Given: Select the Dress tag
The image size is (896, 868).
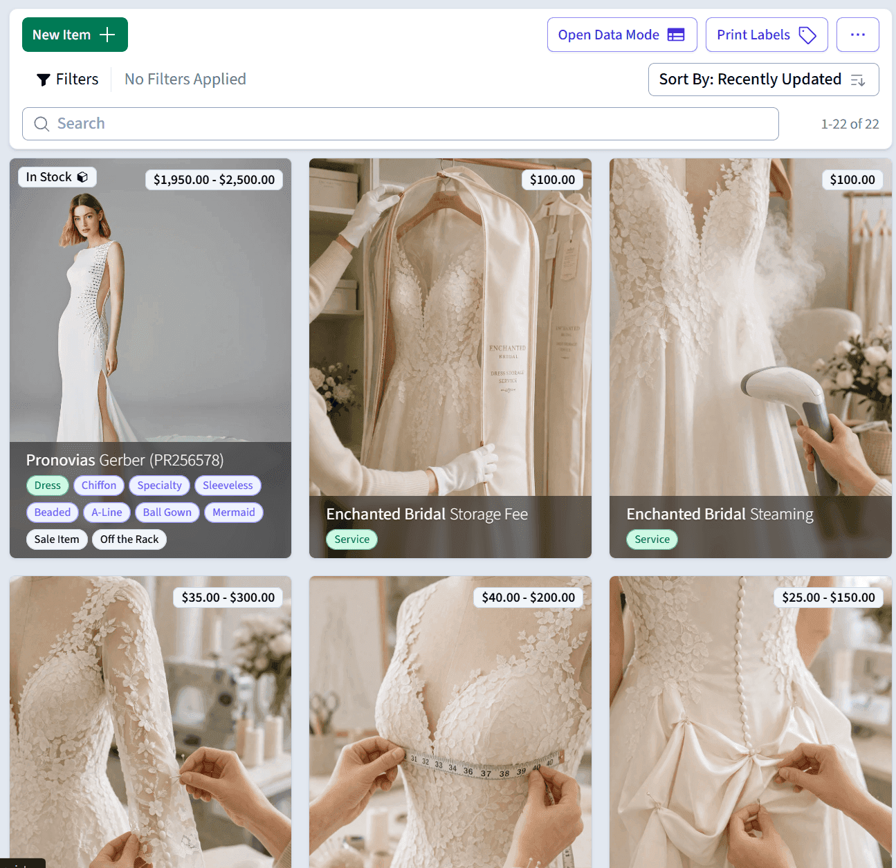Looking at the screenshot, I should (x=48, y=486).
